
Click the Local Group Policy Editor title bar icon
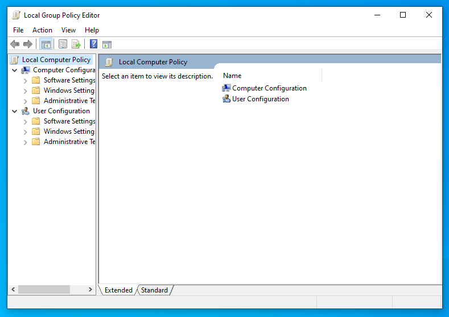tap(17, 15)
